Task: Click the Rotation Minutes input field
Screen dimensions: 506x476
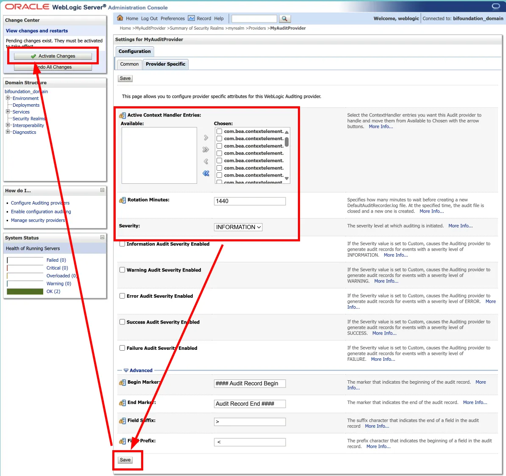Action: click(250, 201)
